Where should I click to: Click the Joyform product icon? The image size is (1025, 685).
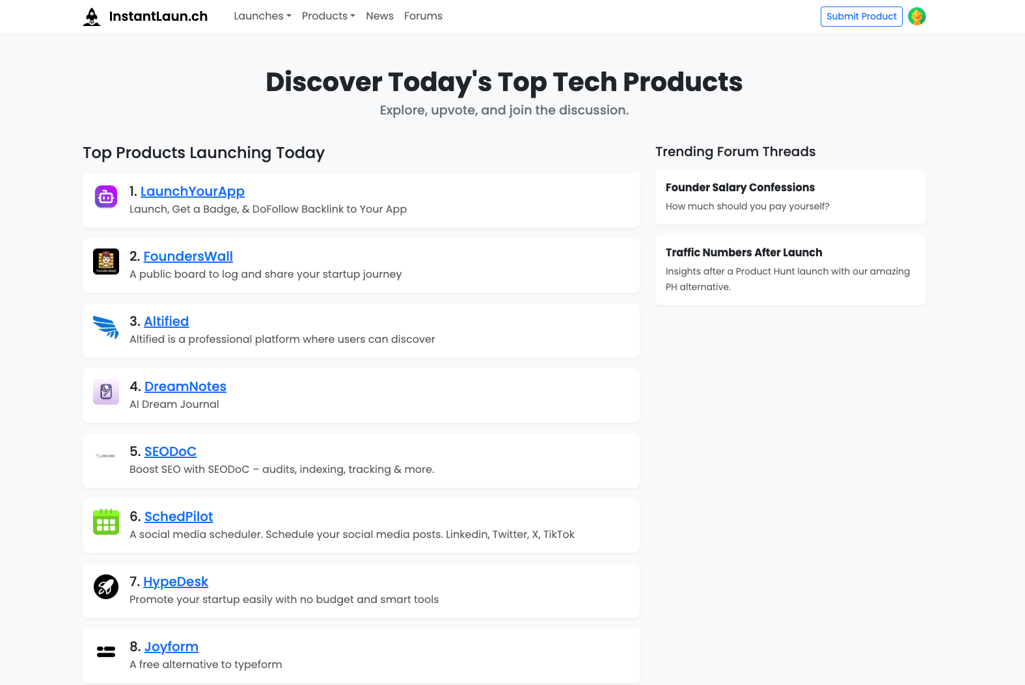point(106,652)
